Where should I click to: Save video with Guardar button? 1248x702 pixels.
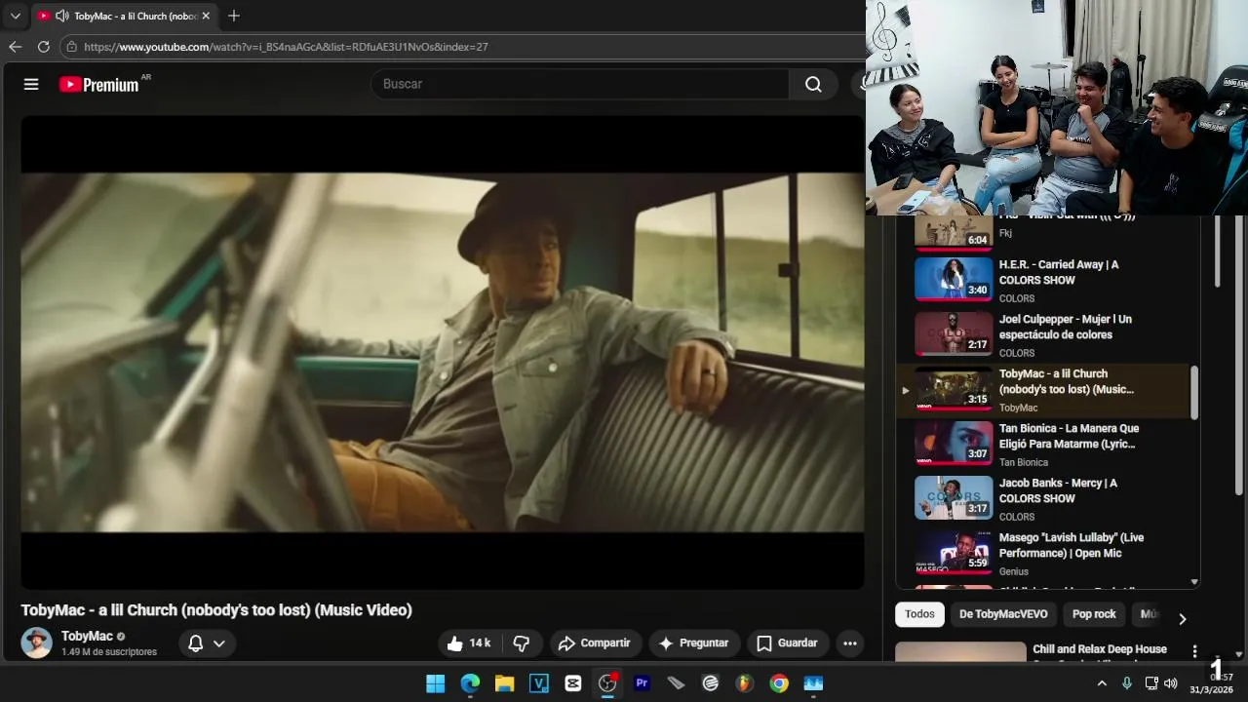(x=788, y=643)
